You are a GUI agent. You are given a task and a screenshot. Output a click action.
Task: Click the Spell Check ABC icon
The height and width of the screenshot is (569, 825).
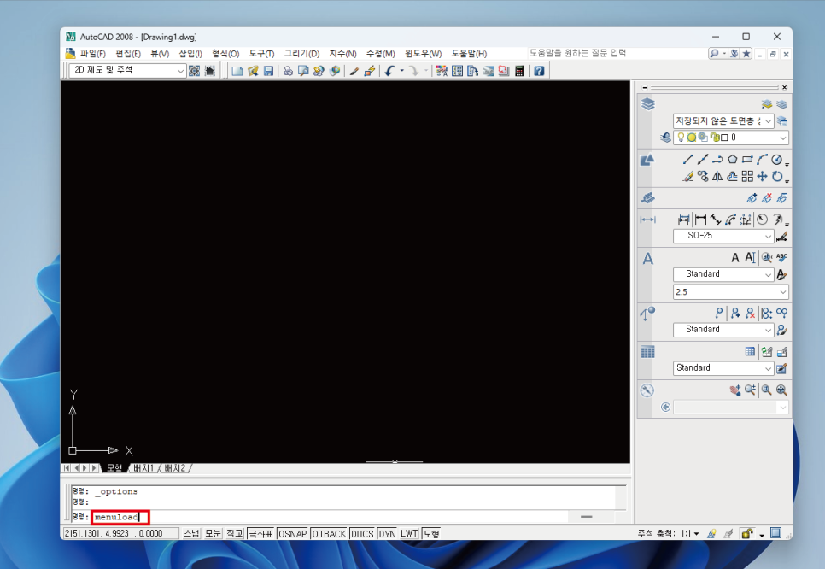(x=781, y=257)
